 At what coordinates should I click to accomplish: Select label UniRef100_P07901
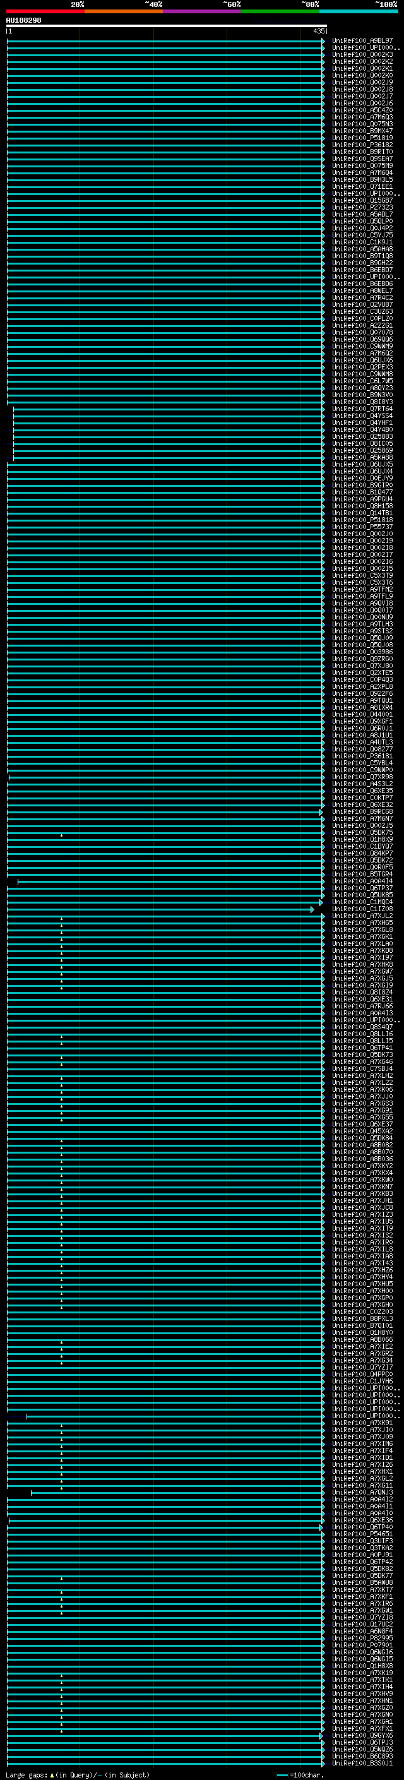362,1646
